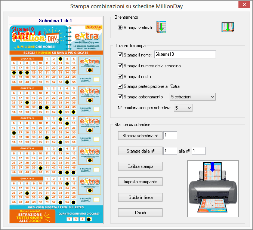Click the starting schedina number field
The height and width of the screenshot is (230, 253).
coord(170,151)
